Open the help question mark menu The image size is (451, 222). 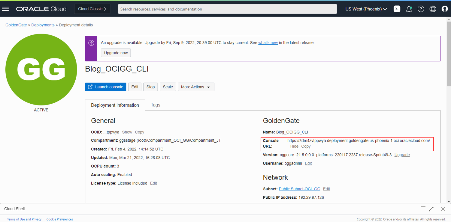tap(421, 9)
